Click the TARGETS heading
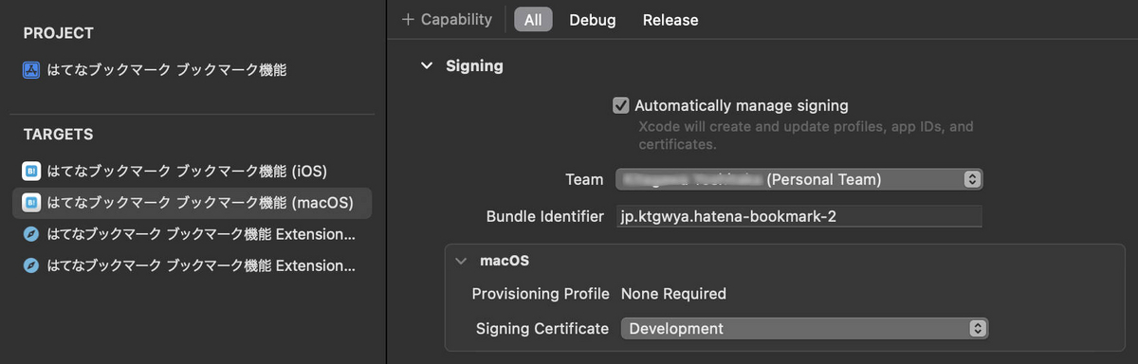 click(59, 135)
